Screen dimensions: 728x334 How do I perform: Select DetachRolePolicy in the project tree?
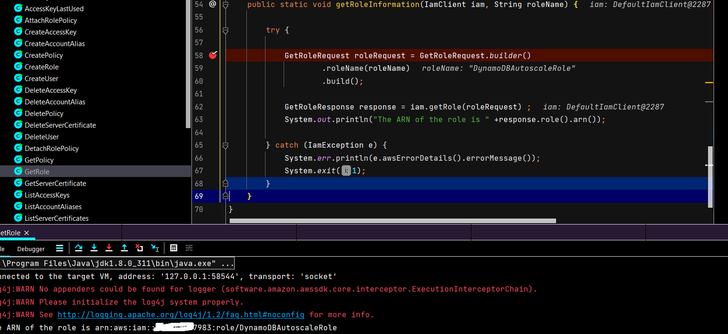(52, 148)
